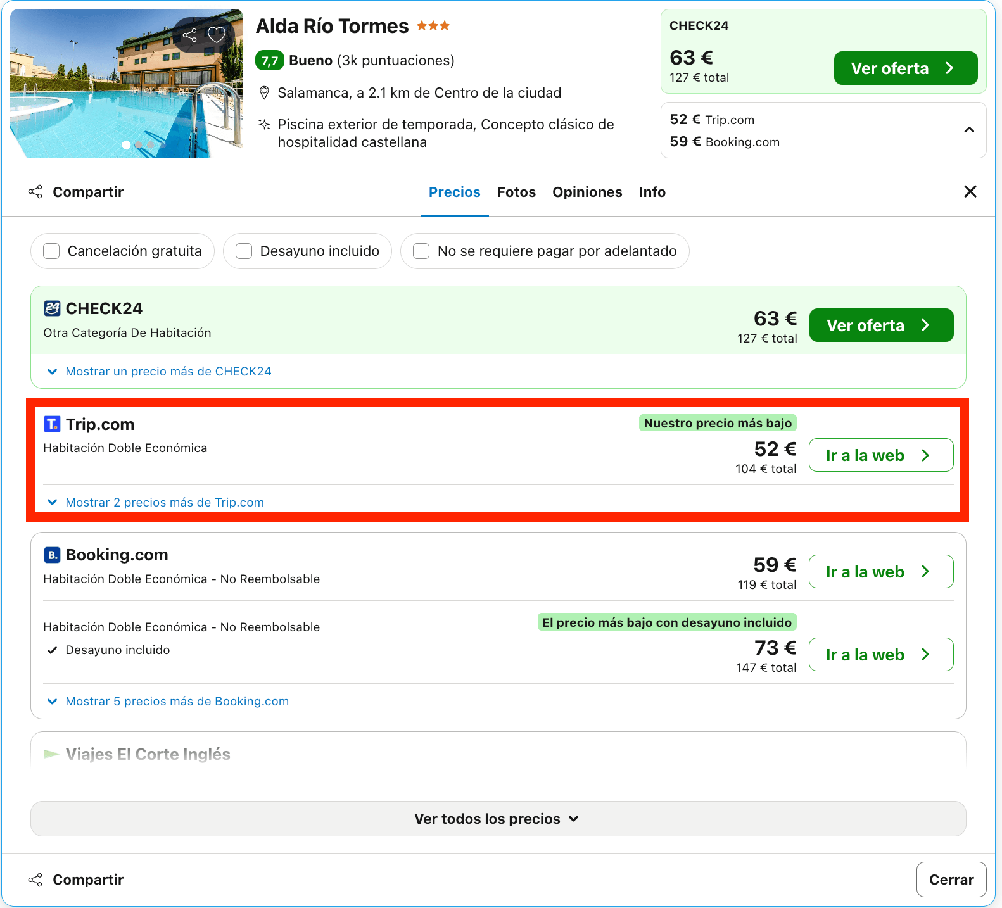Click 3k puntuaciones rating text
Image resolution: width=1002 pixels, height=908 pixels.
point(396,61)
